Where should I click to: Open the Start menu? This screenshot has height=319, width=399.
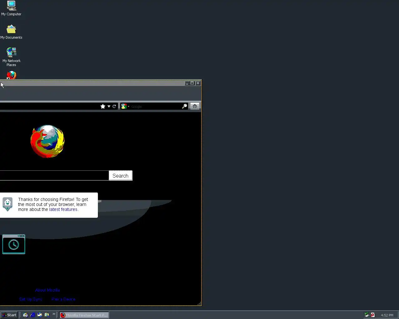[x=9, y=315]
